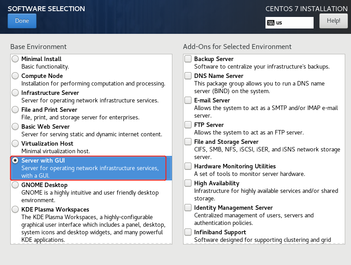Select the Minimal Install radio button
Image resolution: width=351 pixels, height=265 pixels.
click(15, 59)
